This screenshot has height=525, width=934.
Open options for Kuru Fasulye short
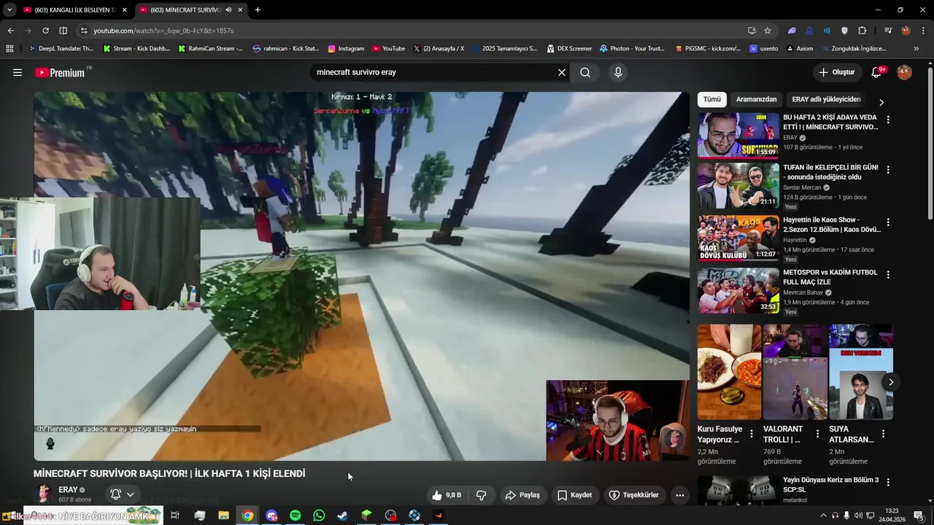752,434
